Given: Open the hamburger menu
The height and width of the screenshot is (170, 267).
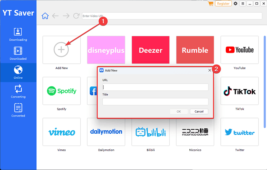Looking at the screenshot, I should (242, 3).
